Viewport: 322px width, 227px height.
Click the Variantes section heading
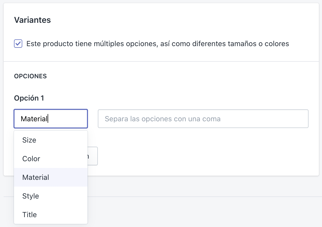tap(32, 20)
